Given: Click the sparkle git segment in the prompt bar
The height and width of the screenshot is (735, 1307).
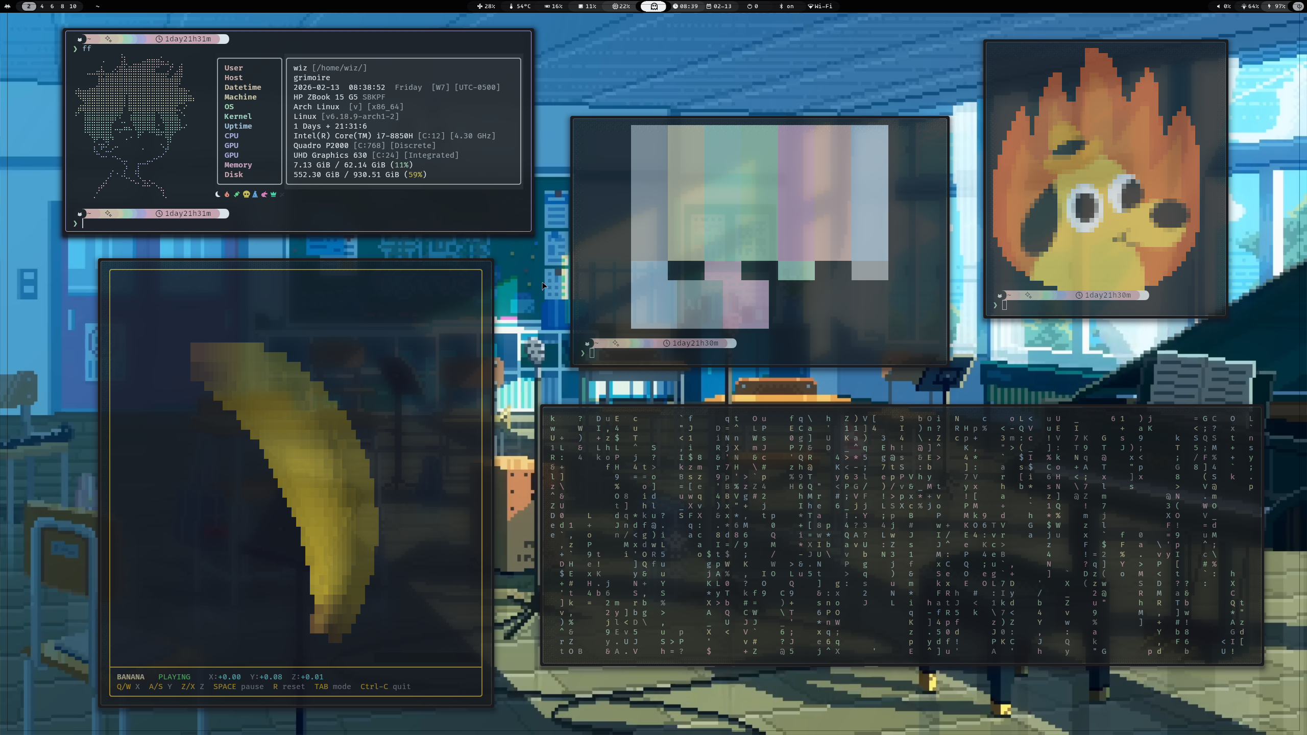Looking at the screenshot, I should [x=109, y=39].
